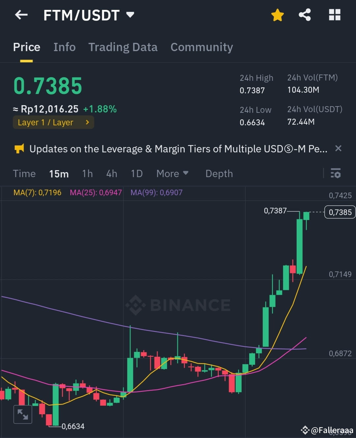Tap the MA(25): 0,6947 indicator label
Image resolution: width=356 pixels, height=438 pixels.
[96, 193]
